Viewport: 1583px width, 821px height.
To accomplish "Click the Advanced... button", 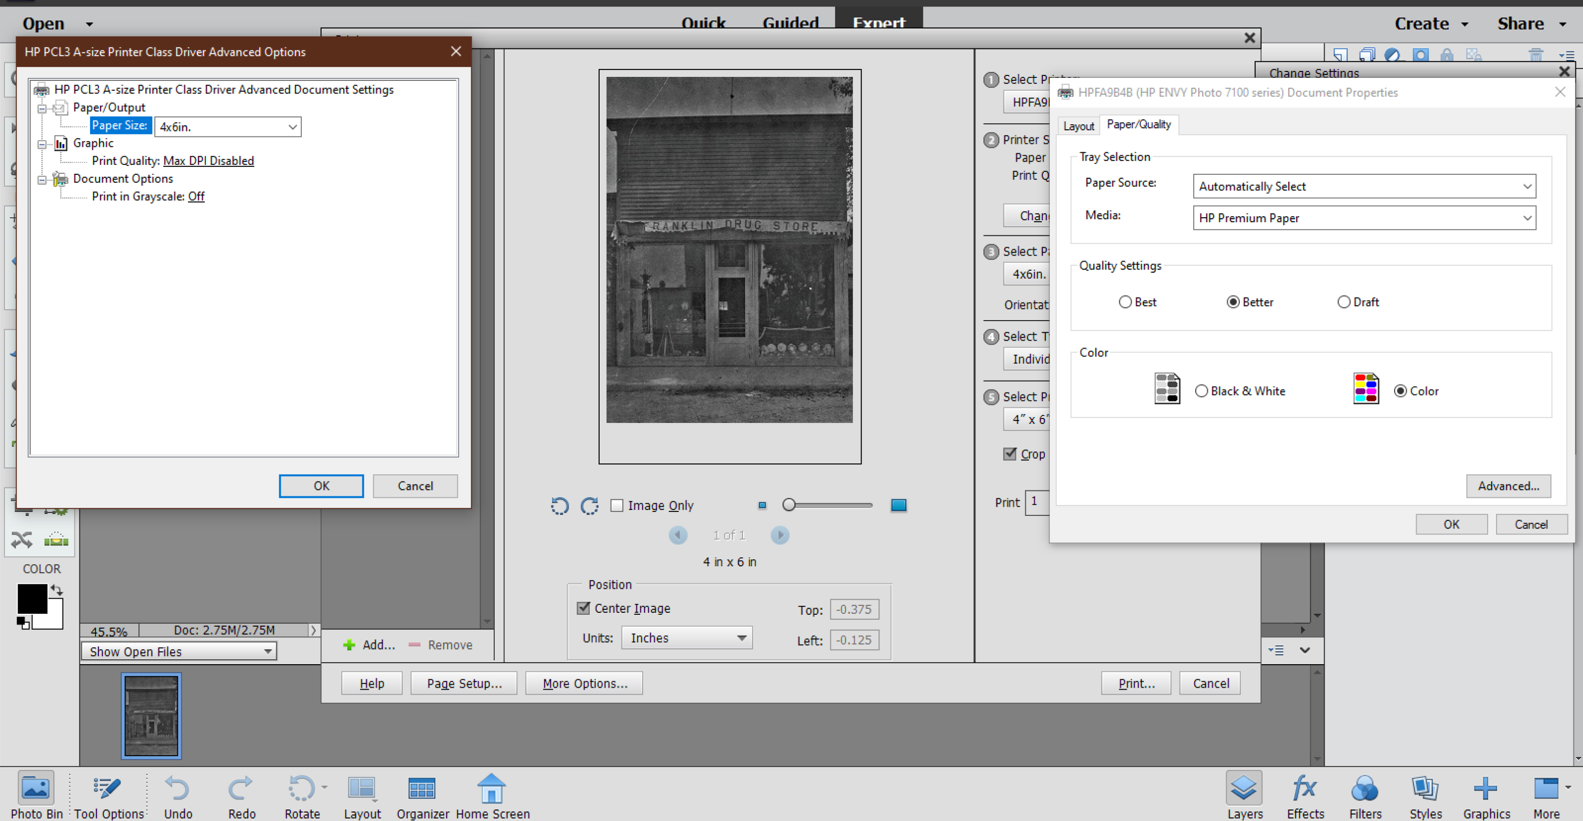I will coord(1508,486).
